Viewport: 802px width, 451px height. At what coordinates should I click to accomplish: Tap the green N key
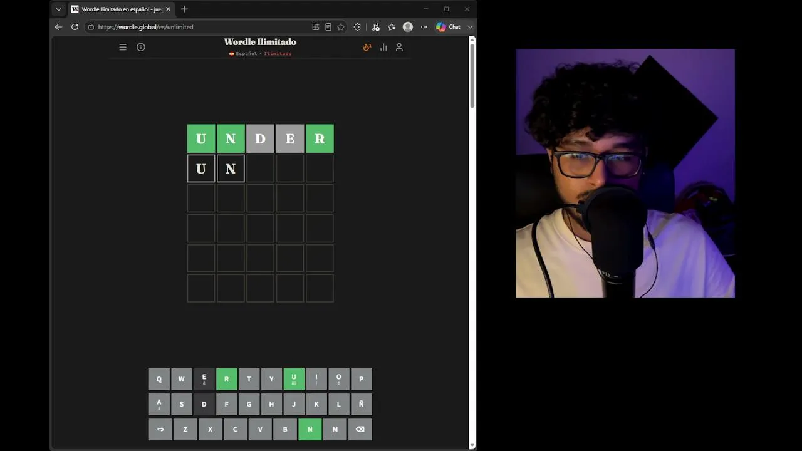click(x=310, y=430)
